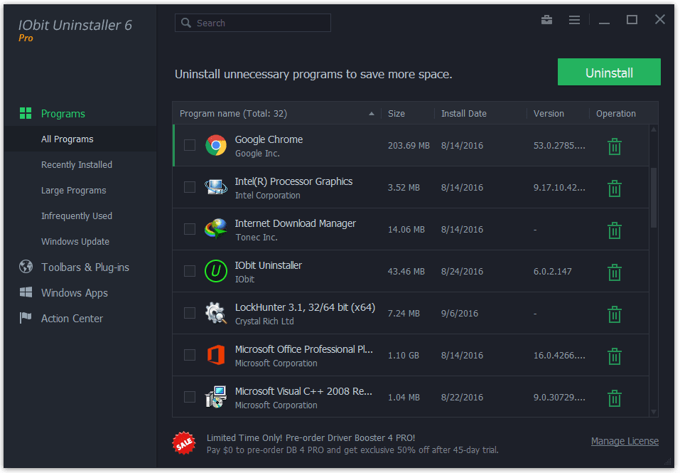Click IObit Uninstaller version 6.0.2.147
This screenshot has height=473, width=680.
click(x=553, y=271)
